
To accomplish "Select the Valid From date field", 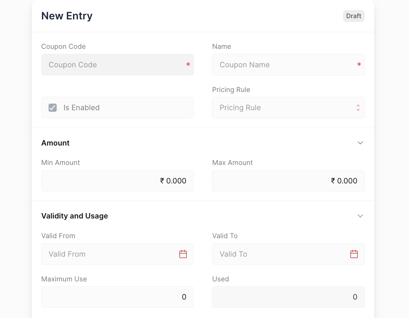I will pyautogui.click(x=118, y=254).
